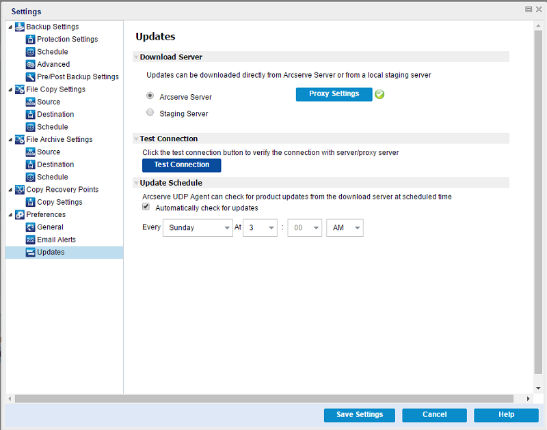The height and width of the screenshot is (430, 547).
Task: Collapse the Update Schedule section
Action: 136,183
